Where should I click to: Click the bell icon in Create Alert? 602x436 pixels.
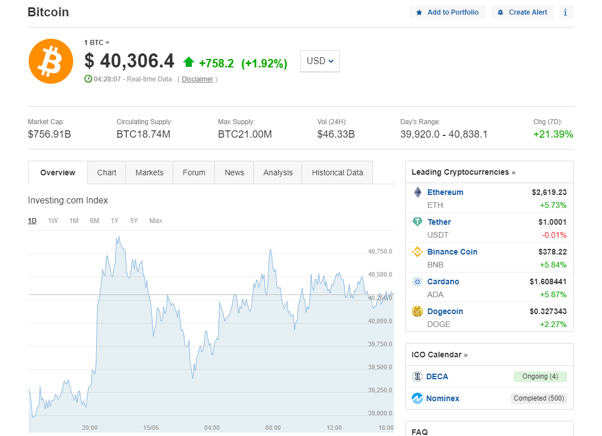point(500,13)
